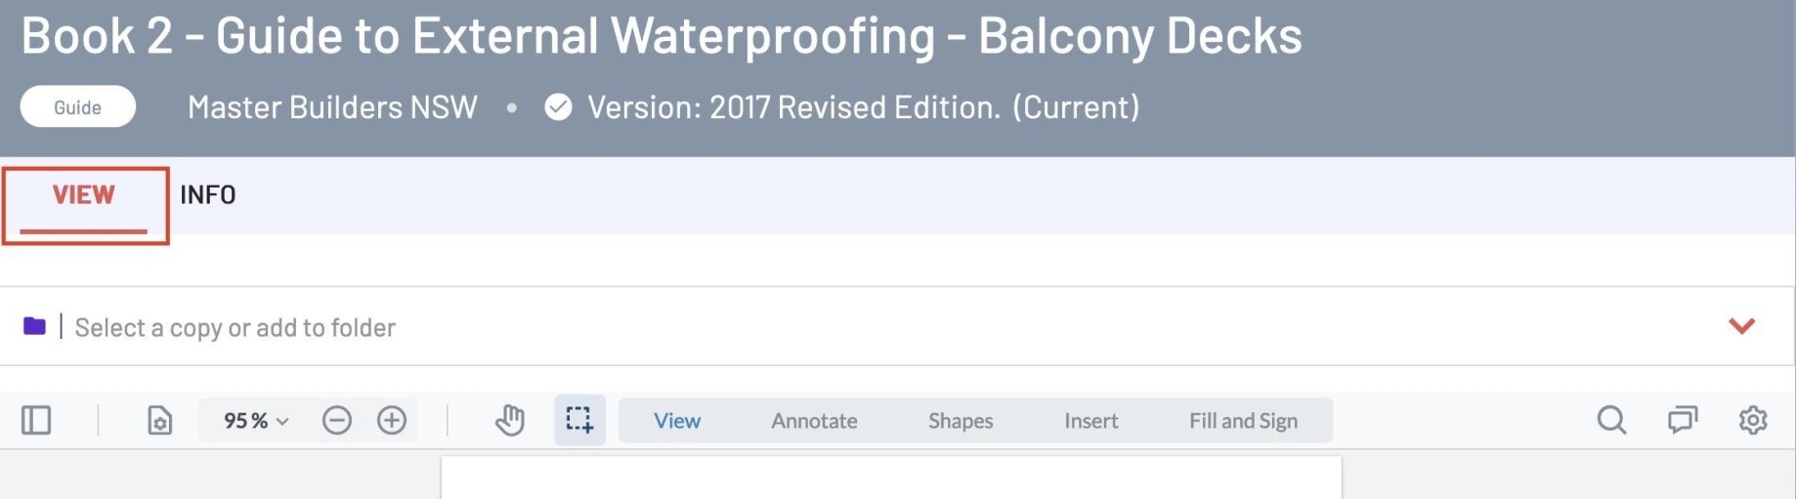Open viewer settings gear icon
Screen dimensions: 1796x499
[1753, 421]
